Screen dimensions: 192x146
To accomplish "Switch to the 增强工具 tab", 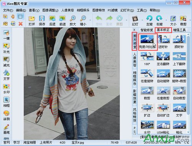I will pyautogui.click(x=179, y=30).
